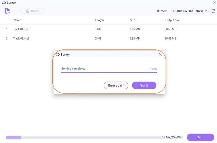Screen dimensions: 217x143
Task: Close the burning completed dialog
Action: [160, 55]
